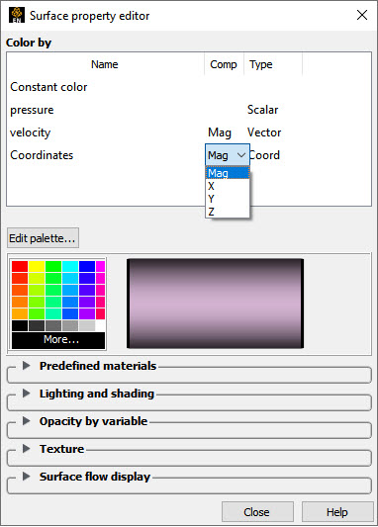
Task: Pick the pure blue top-row swatch
Action: 87,266
